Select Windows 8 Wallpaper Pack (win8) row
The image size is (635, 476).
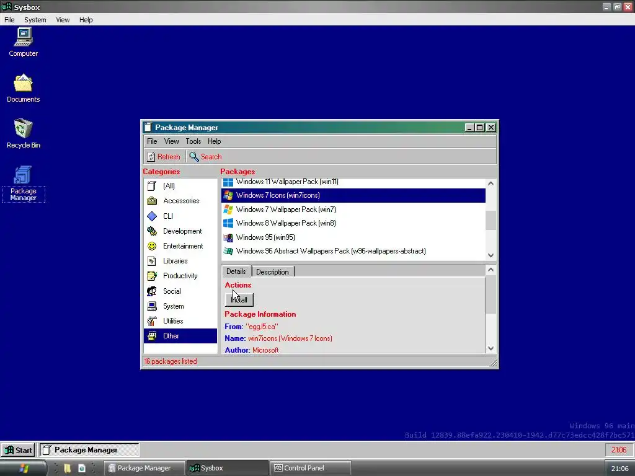(x=353, y=223)
